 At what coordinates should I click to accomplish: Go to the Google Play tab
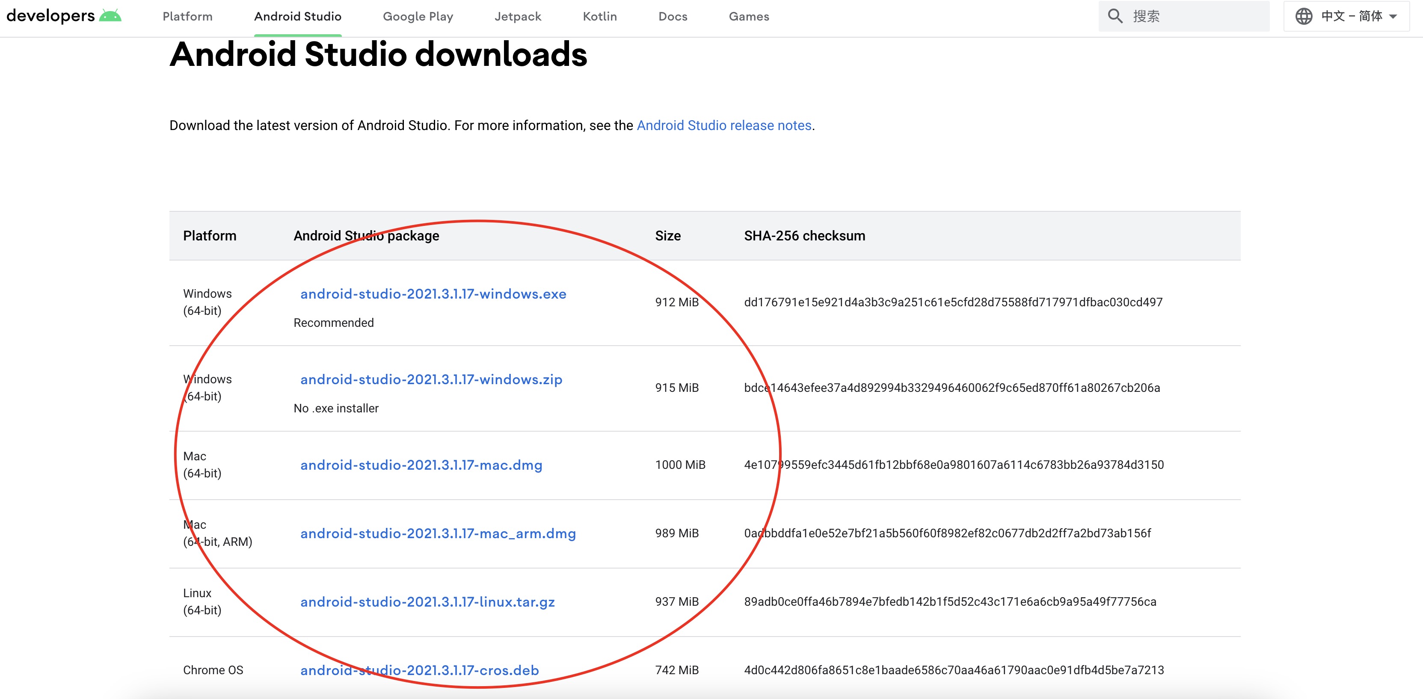click(418, 17)
